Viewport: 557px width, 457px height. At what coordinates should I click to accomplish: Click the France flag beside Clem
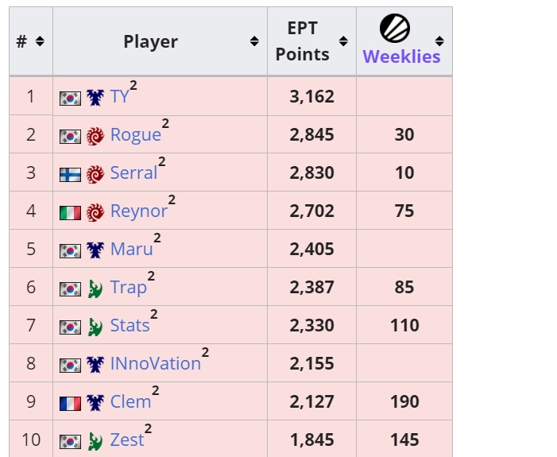(70, 404)
